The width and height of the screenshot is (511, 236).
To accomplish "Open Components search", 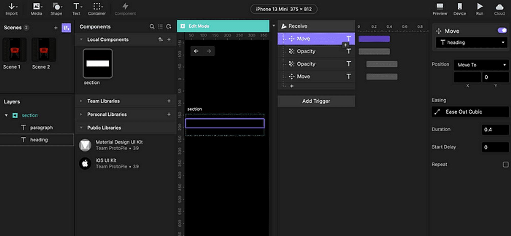I will (152, 27).
